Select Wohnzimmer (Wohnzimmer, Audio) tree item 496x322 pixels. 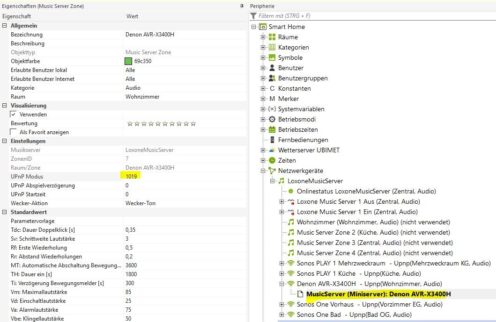pyautogui.click(x=373, y=222)
